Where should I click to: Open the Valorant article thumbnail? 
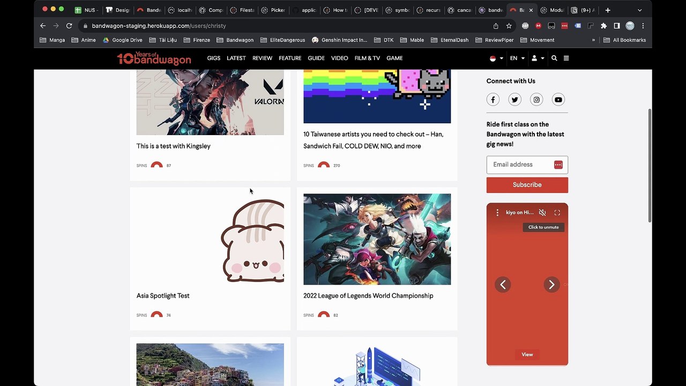coord(210,102)
